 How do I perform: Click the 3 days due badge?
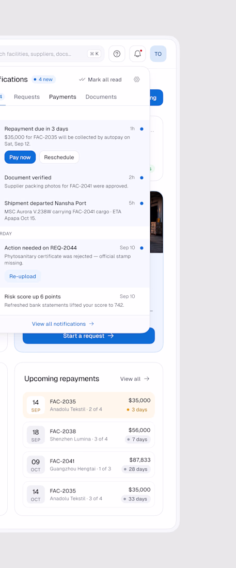pos(137,409)
